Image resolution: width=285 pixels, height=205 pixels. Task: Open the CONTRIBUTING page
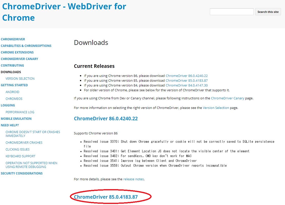click(12, 65)
